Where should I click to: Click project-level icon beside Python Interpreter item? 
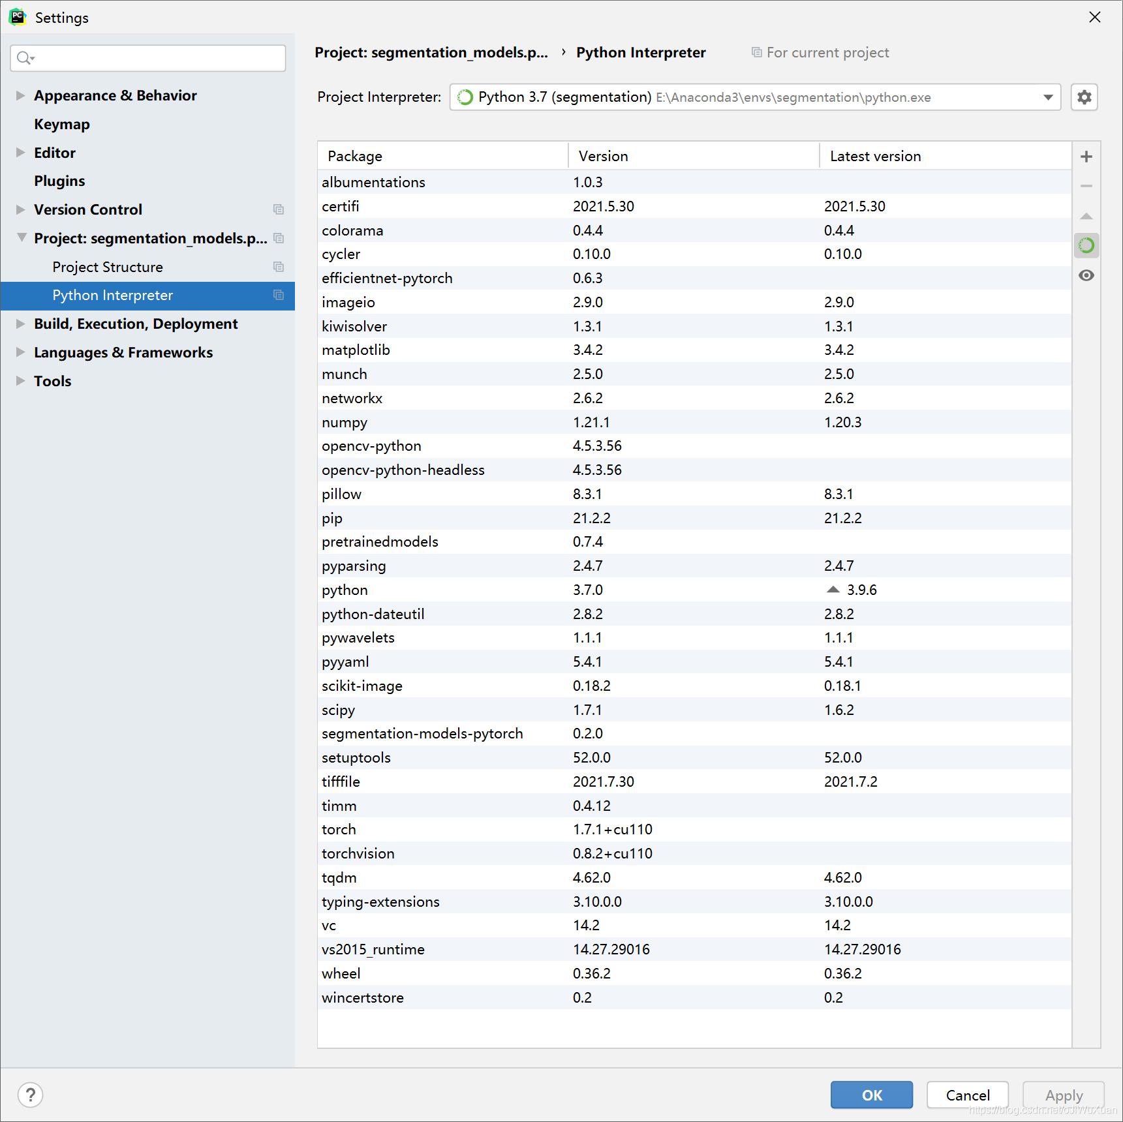[279, 295]
